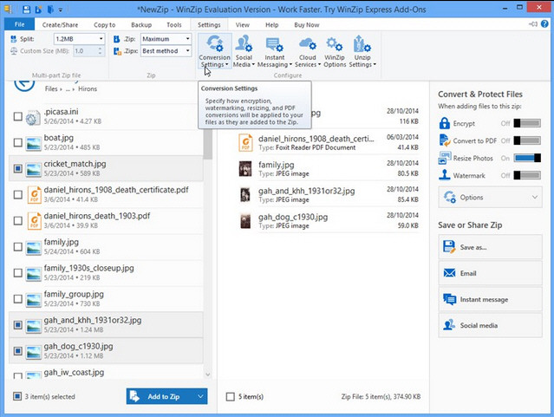Click the Email button
The image size is (554, 417).
[491, 273]
